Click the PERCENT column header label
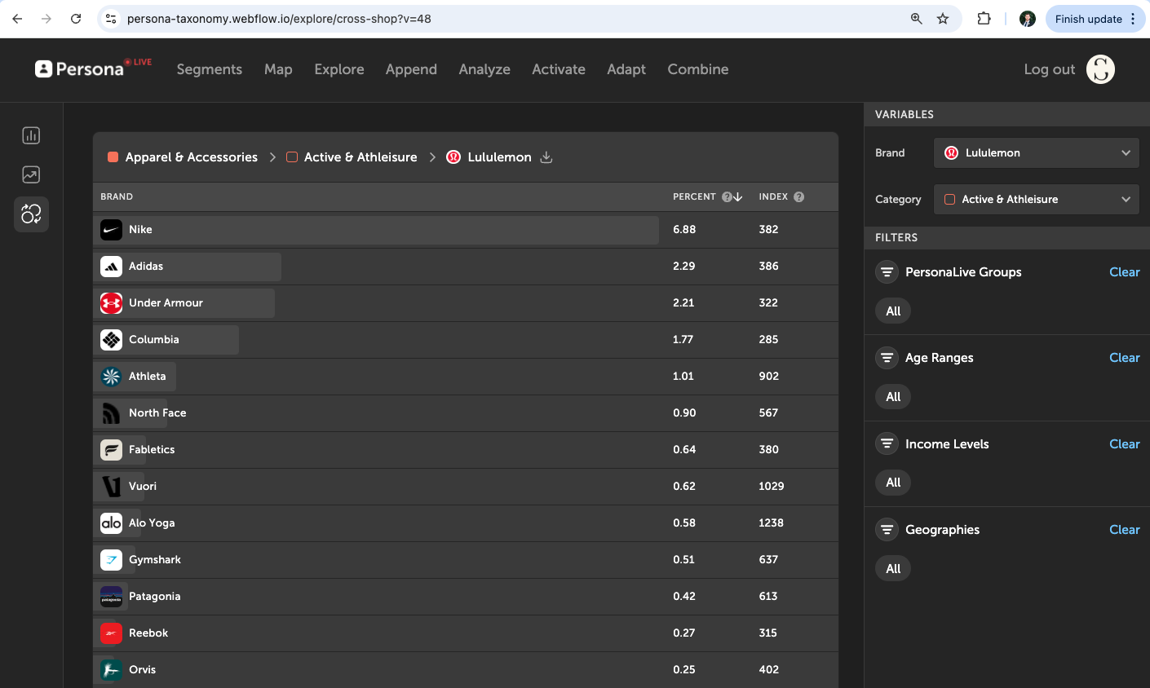 694,196
